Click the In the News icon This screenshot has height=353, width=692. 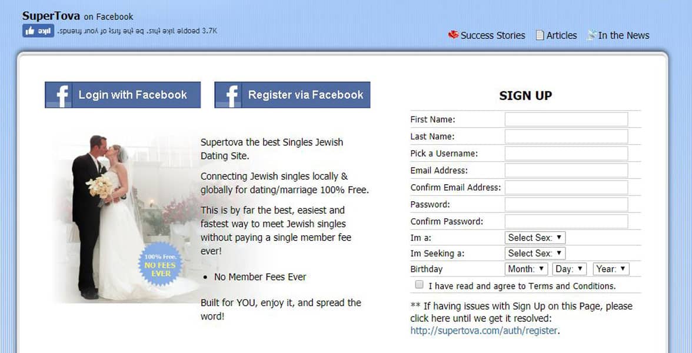pyautogui.click(x=591, y=35)
